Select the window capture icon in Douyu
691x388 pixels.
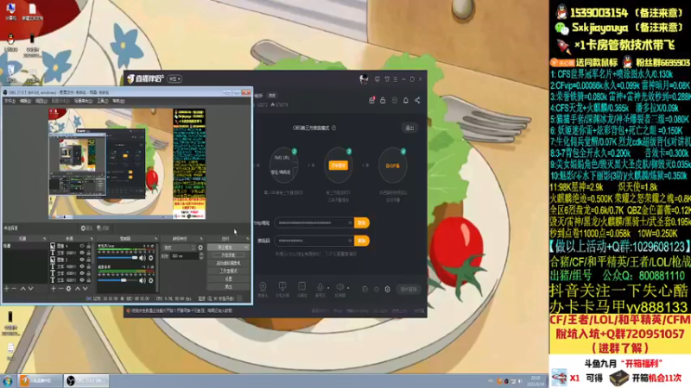pos(301,287)
